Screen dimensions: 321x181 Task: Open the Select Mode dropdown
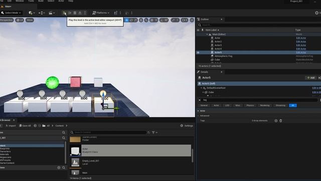[11, 13]
